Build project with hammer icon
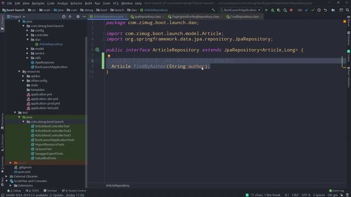Screen dimensions: 351x197 pos(213,10)
